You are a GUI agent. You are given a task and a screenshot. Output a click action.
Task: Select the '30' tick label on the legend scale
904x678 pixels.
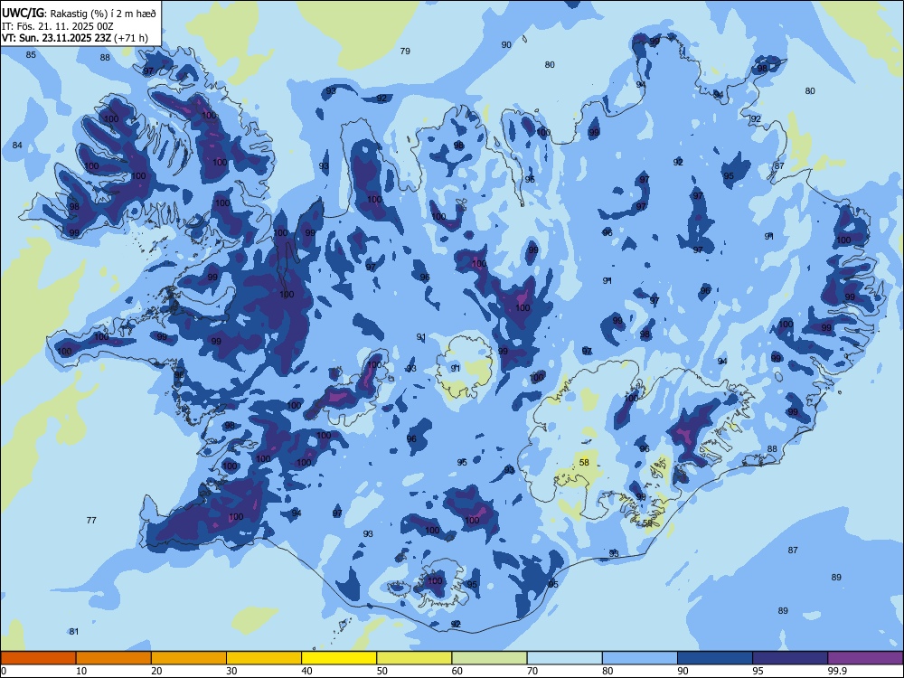coord(231,671)
